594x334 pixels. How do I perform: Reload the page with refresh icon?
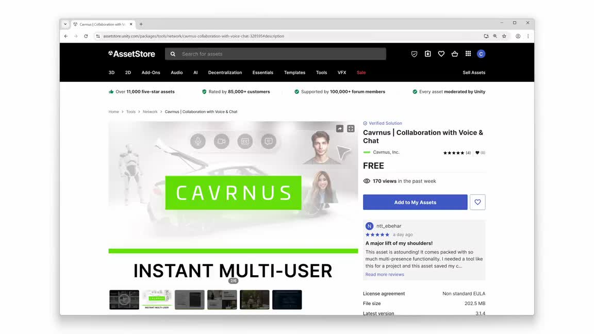pos(86,36)
